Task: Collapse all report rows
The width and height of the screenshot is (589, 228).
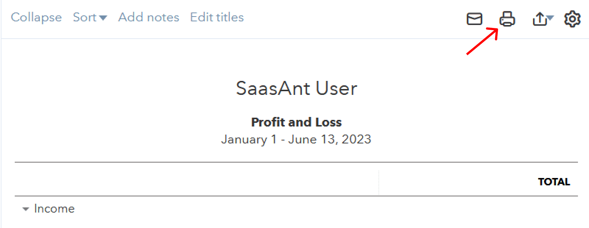Action: (x=36, y=17)
